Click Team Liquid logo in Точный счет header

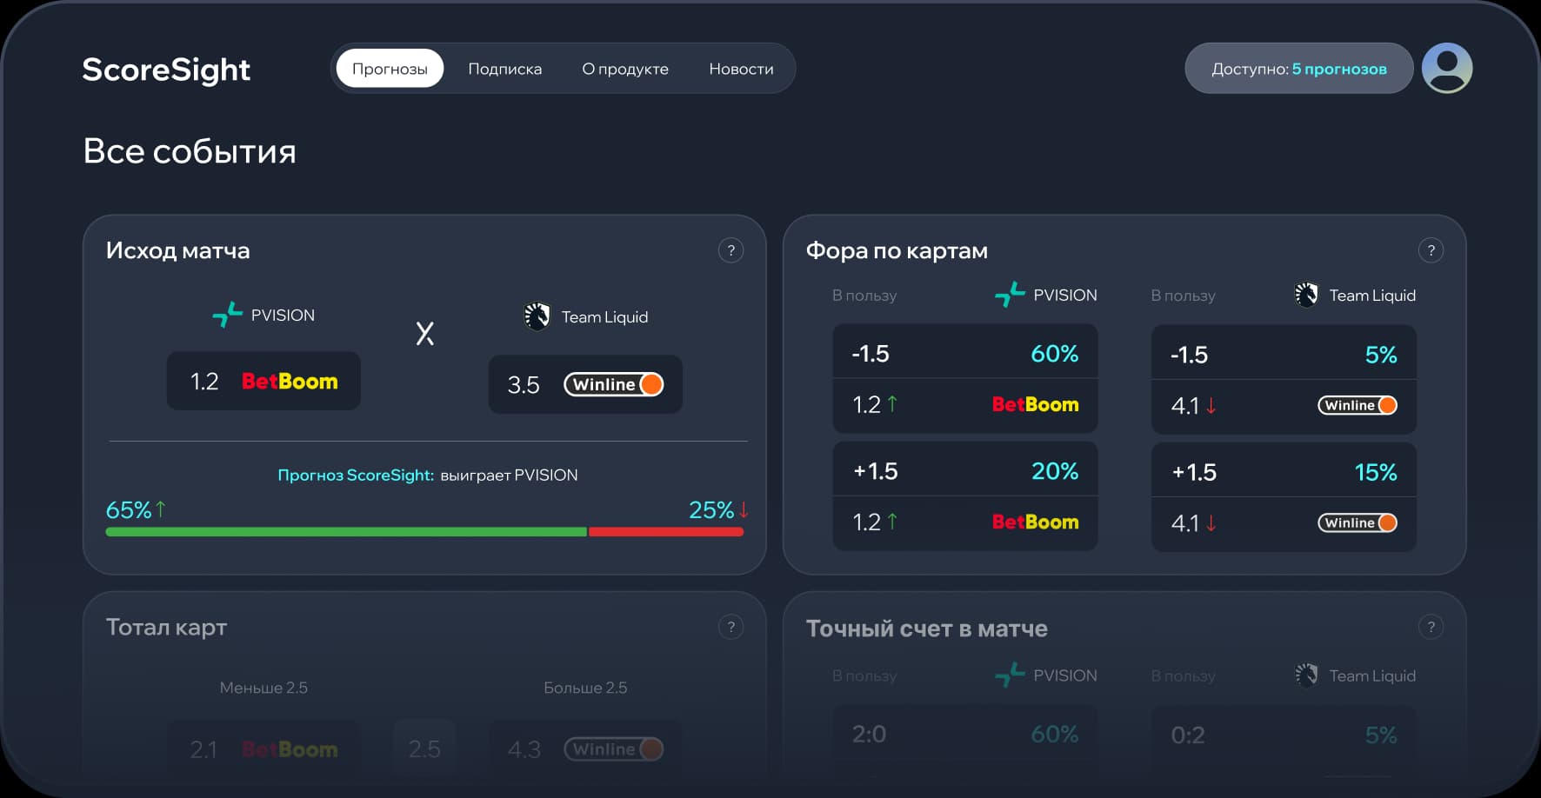1306,675
